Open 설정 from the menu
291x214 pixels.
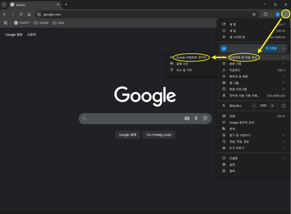click(x=253, y=165)
